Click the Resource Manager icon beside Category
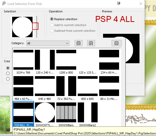 pos(78,43)
